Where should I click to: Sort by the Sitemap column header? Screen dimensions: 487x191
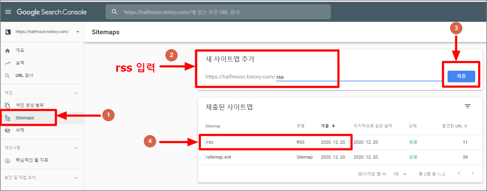click(x=213, y=126)
